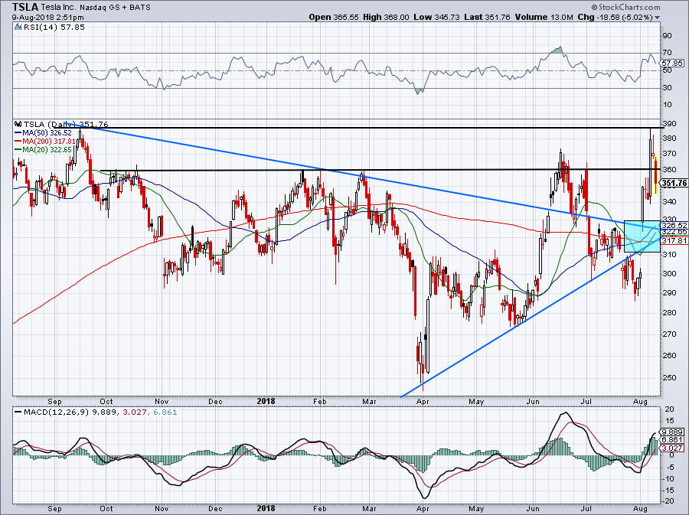Screen dimensions: 689x515
Task: Click the 9.889 MACD value tag
Action: [x=672, y=432]
